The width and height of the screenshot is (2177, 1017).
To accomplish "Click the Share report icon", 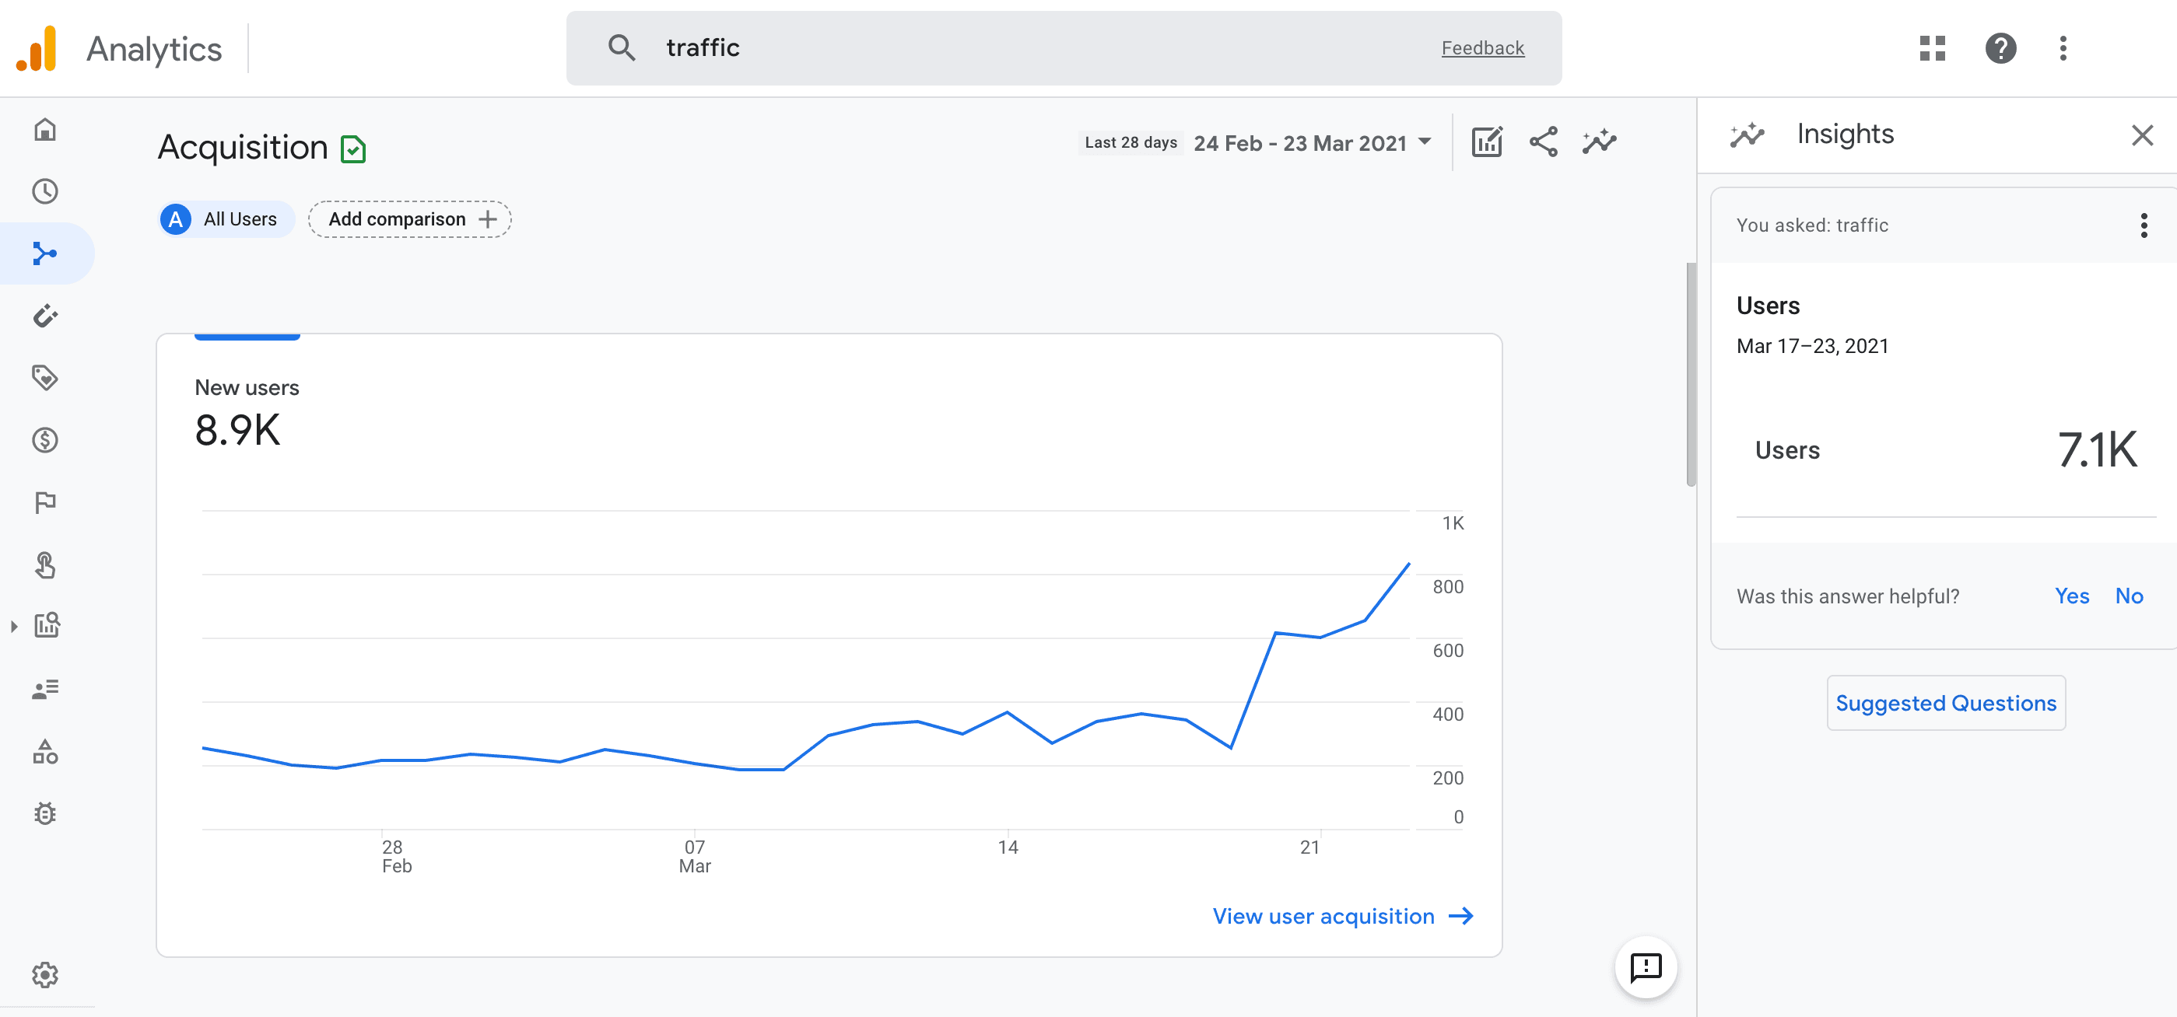I will [x=1543, y=142].
